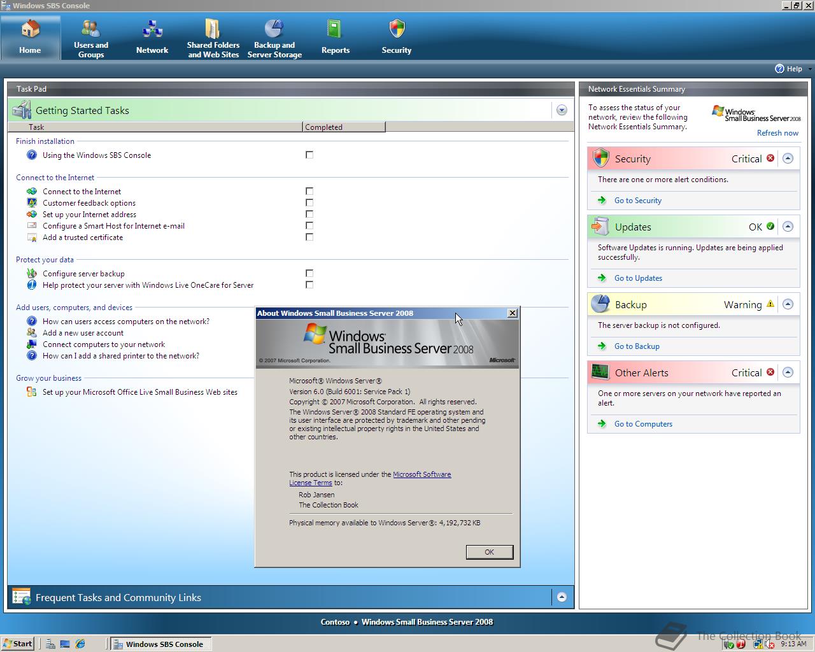
Task: Follow the Go to Computers link
Action: [x=643, y=423]
